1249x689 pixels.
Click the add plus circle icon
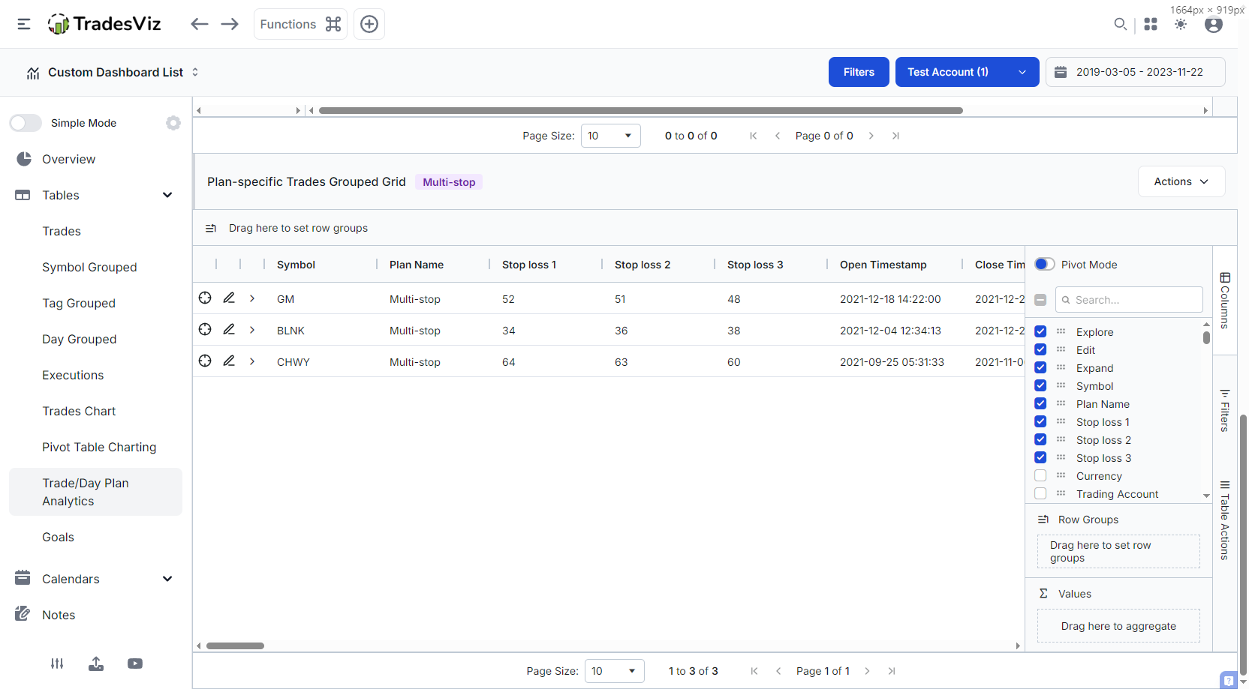369,24
